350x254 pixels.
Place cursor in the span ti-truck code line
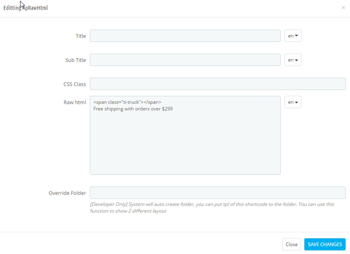[127, 102]
